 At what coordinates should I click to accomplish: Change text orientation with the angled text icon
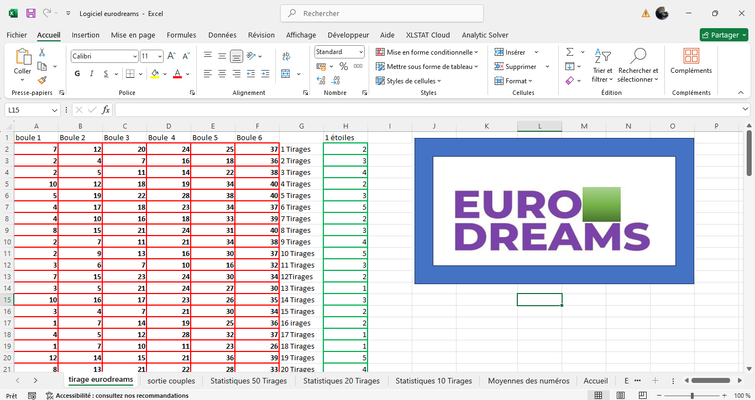pos(251,56)
